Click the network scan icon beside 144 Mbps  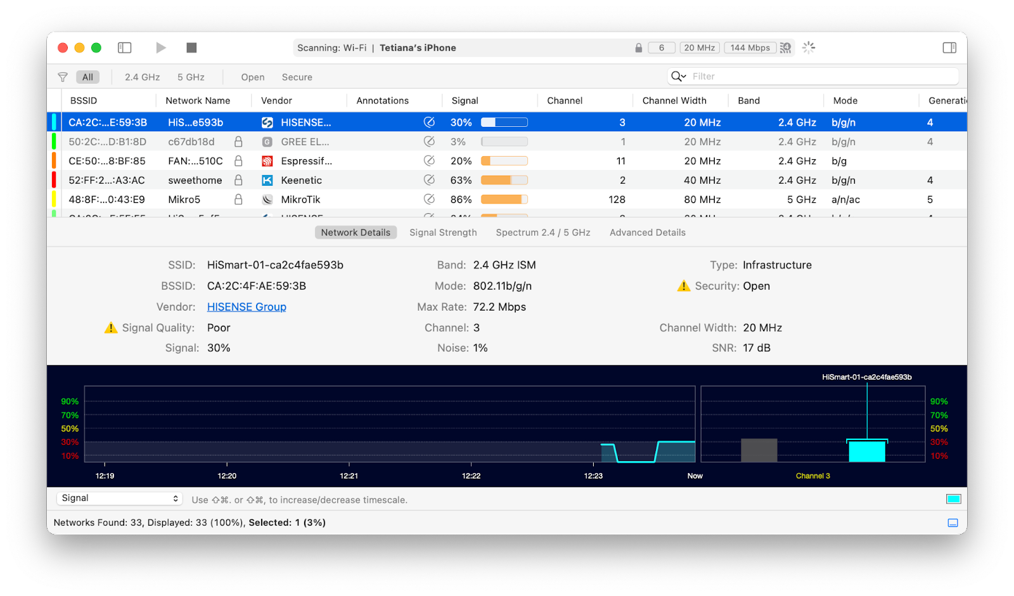[x=786, y=48]
